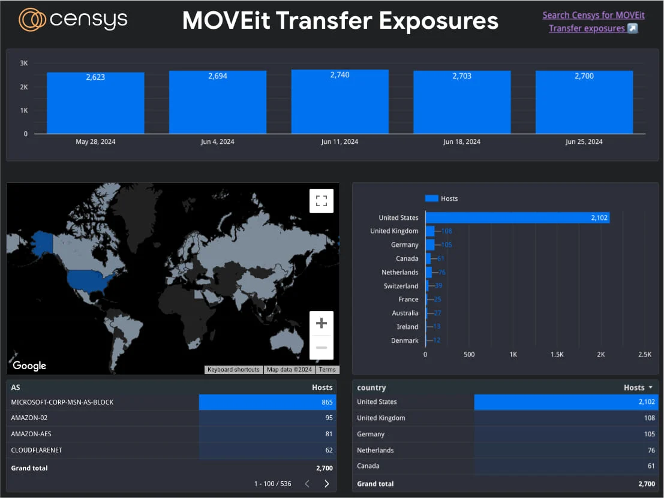Open the map Terms link

(x=327, y=370)
